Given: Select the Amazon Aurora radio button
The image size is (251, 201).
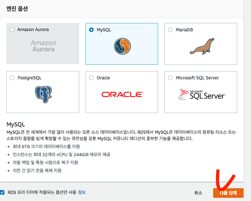Looking at the screenshot, I should tap(12, 29).
